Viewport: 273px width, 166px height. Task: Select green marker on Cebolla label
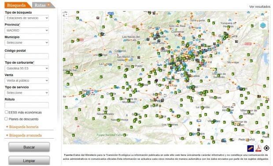(x=111, y=94)
